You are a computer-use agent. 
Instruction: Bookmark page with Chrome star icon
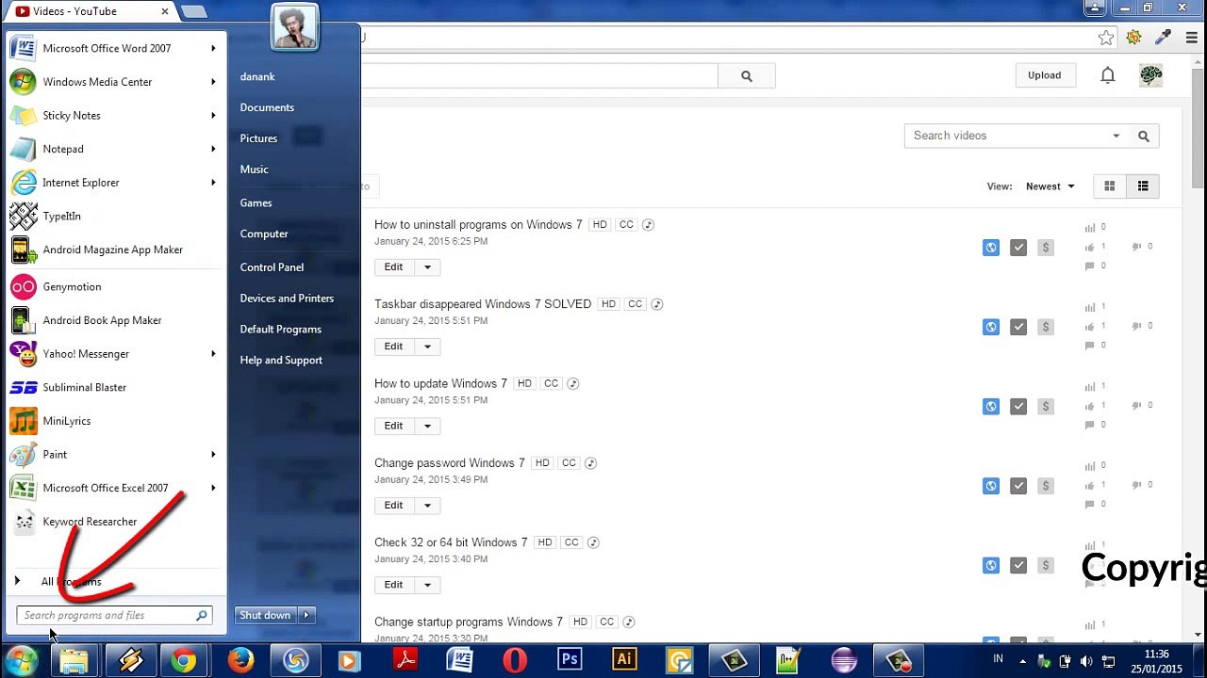(x=1106, y=38)
